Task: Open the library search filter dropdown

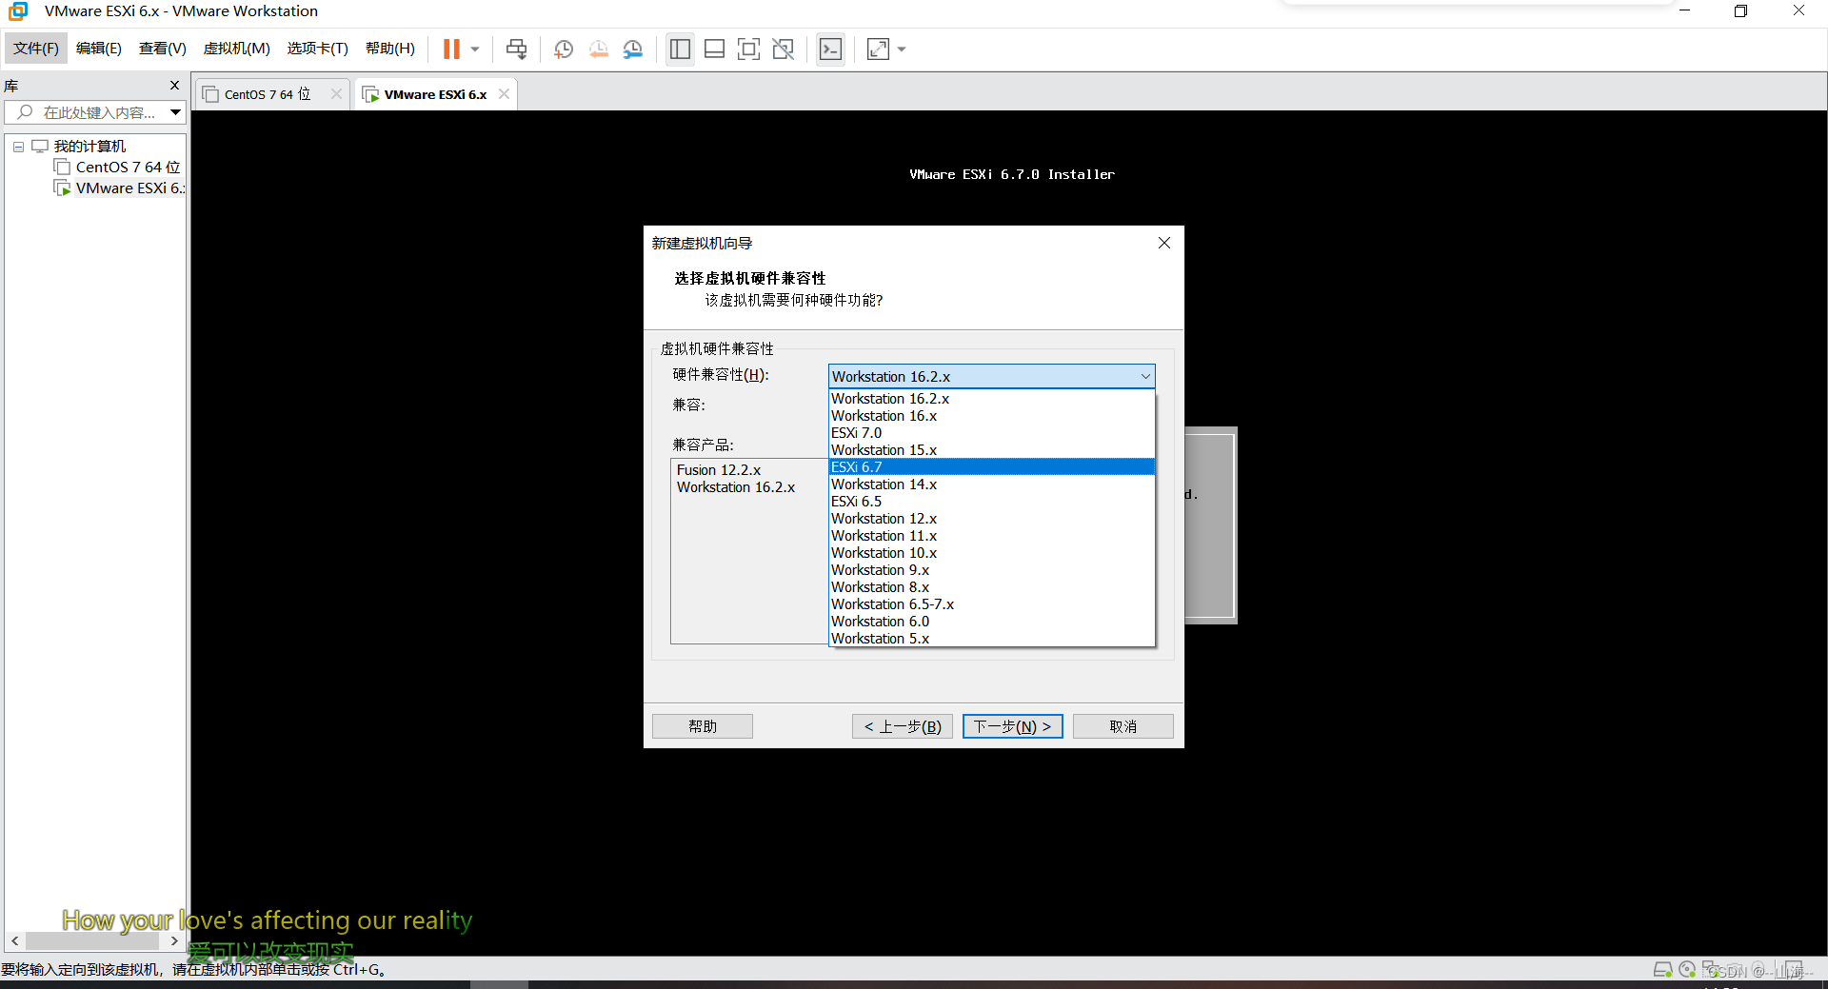Action: [176, 112]
